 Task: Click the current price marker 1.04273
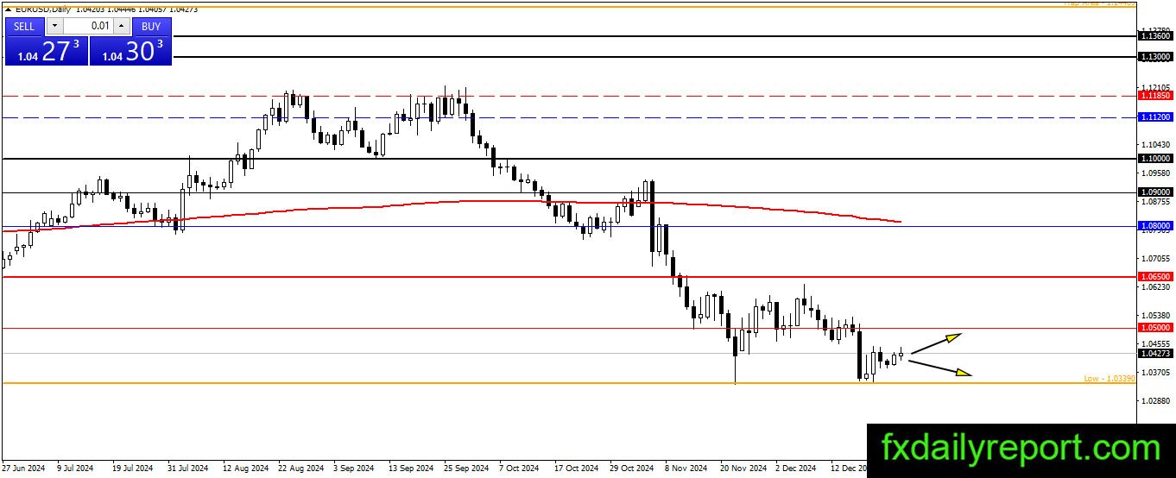pos(1155,353)
